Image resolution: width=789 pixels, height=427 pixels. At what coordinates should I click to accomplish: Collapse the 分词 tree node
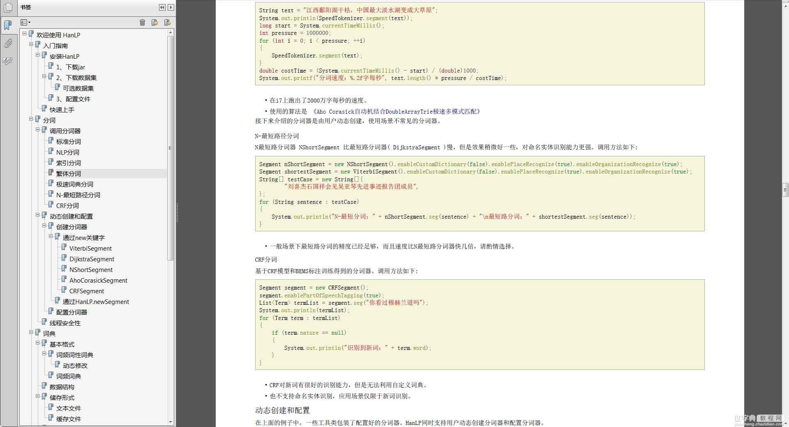coord(31,119)
